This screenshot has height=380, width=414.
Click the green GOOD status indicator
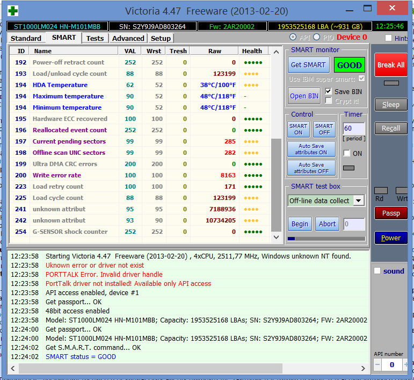[350, 65]
